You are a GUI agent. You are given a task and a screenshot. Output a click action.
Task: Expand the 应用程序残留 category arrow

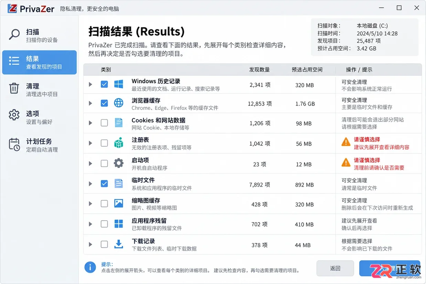pos(90,224)
